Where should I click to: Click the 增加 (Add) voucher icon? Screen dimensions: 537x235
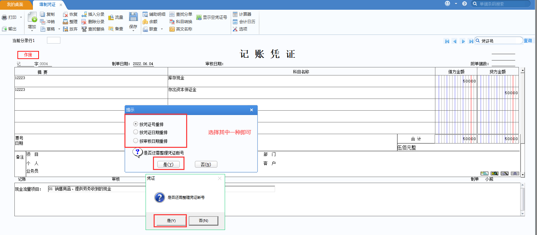(32, 17)
